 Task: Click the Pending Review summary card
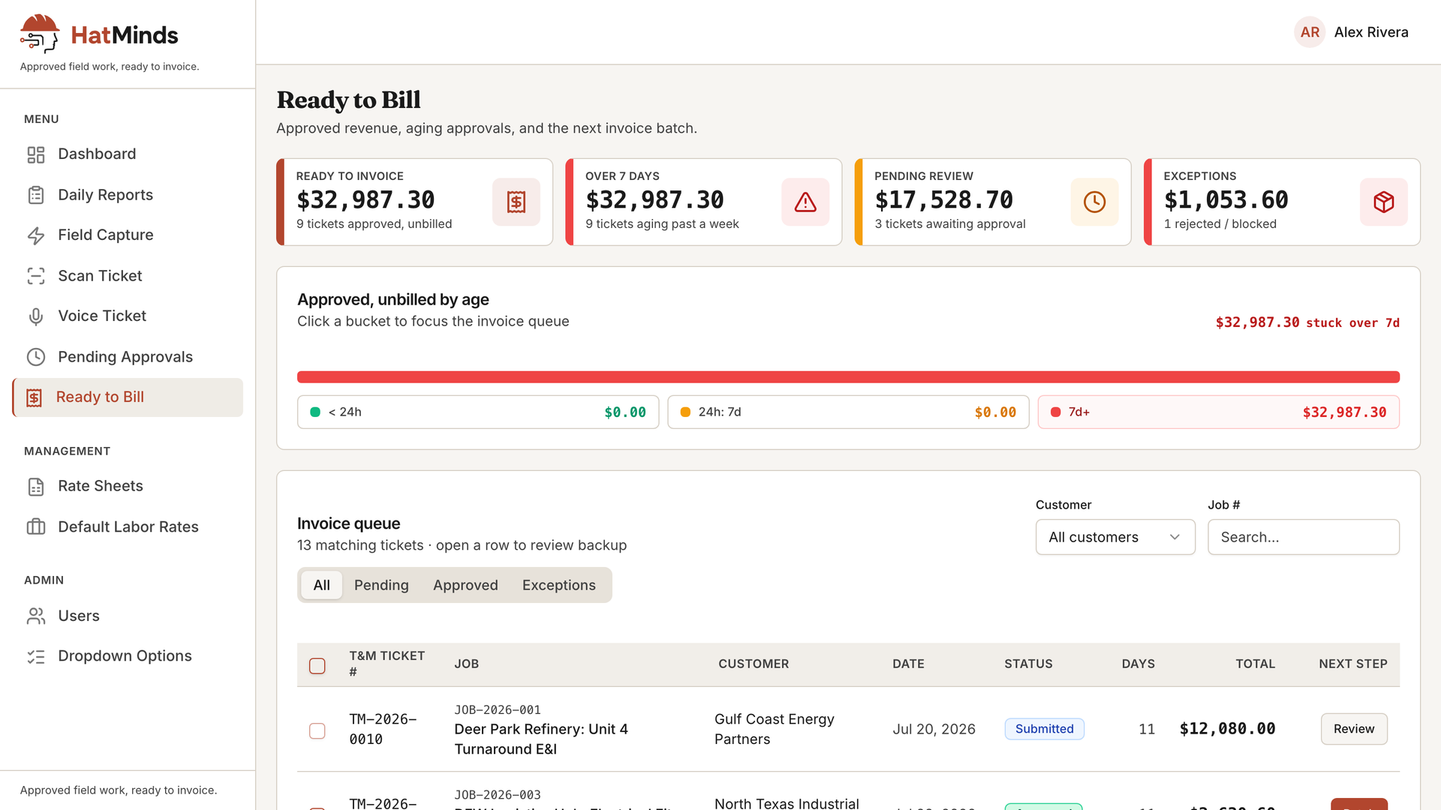click(992, 202)
